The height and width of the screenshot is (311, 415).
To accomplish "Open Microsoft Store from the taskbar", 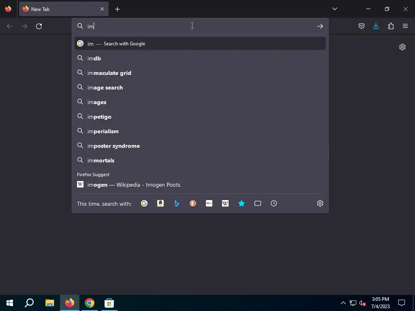I will (x=109, y=303).
